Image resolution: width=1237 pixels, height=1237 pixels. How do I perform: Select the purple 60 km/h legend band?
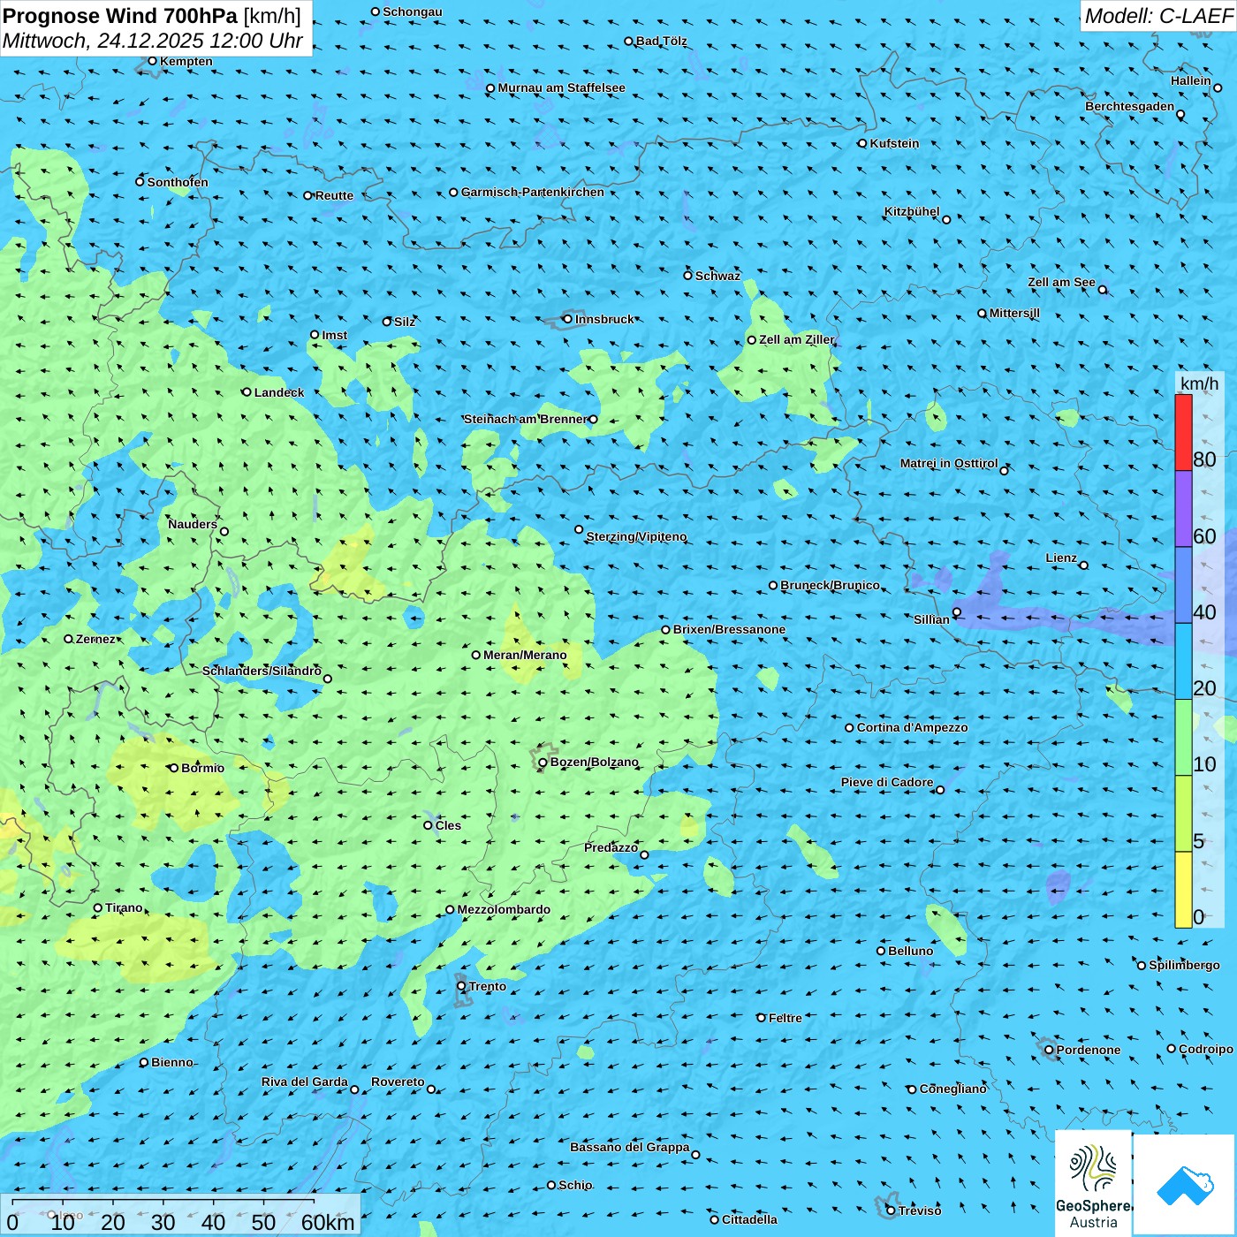pos(1183,508)
